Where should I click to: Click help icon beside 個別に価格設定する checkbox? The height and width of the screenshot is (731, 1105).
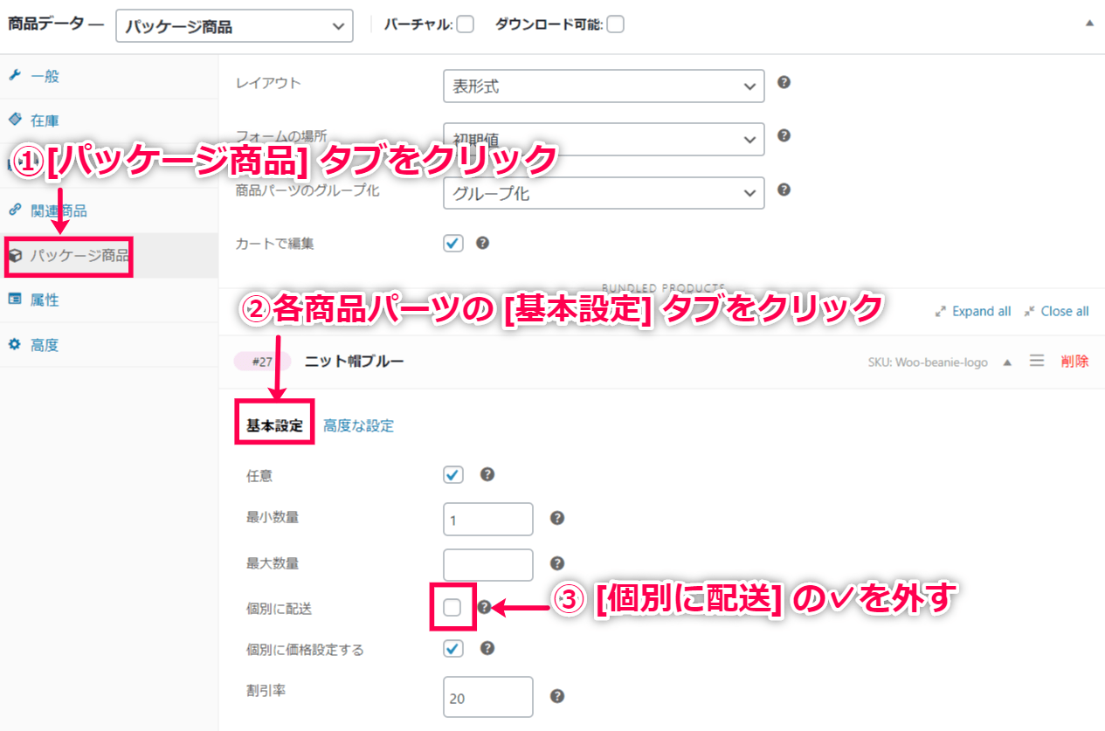[487, 648]
